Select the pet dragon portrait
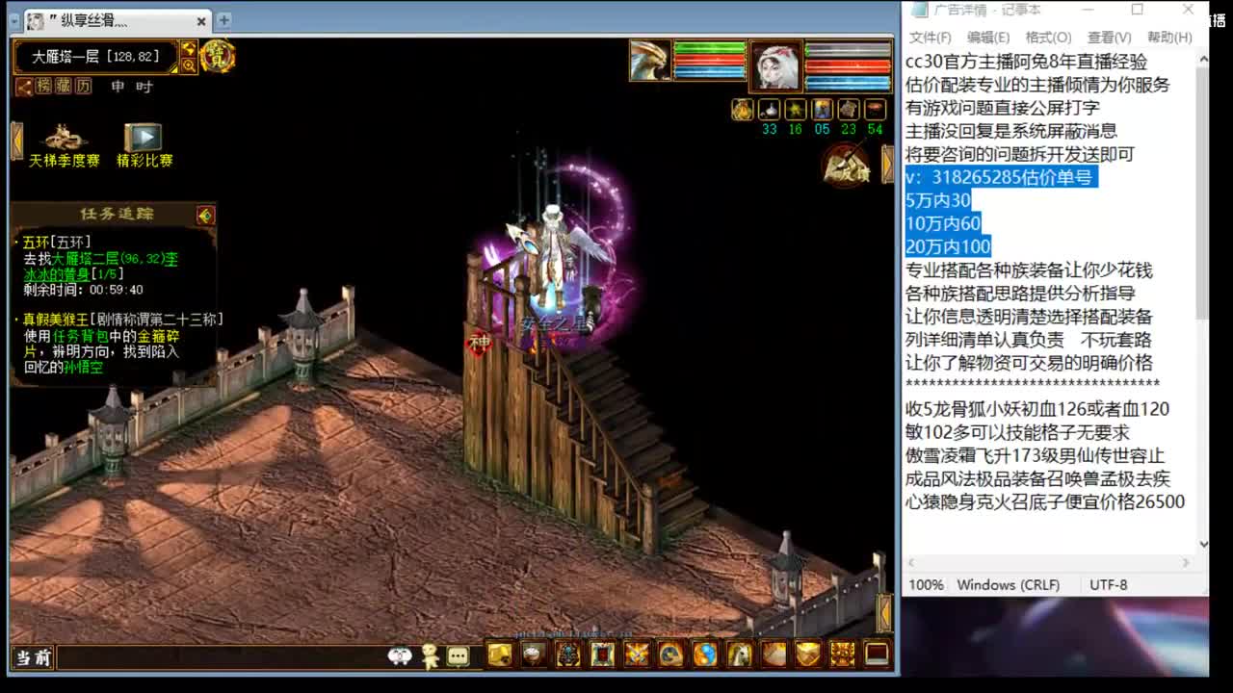This screenshot has height=693, width=1233. click(x=650, y=61)
